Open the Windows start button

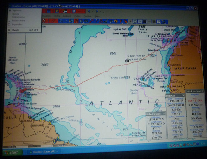point(12,153)
